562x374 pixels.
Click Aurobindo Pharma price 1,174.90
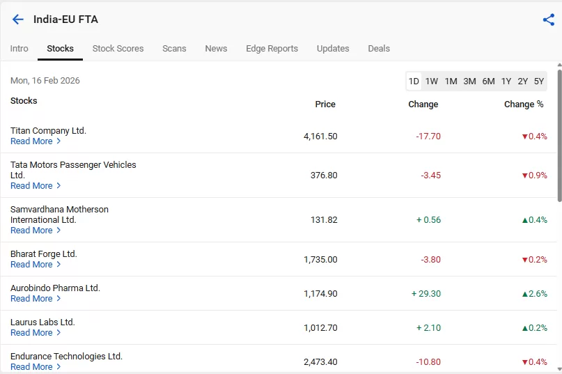(320, 294)
